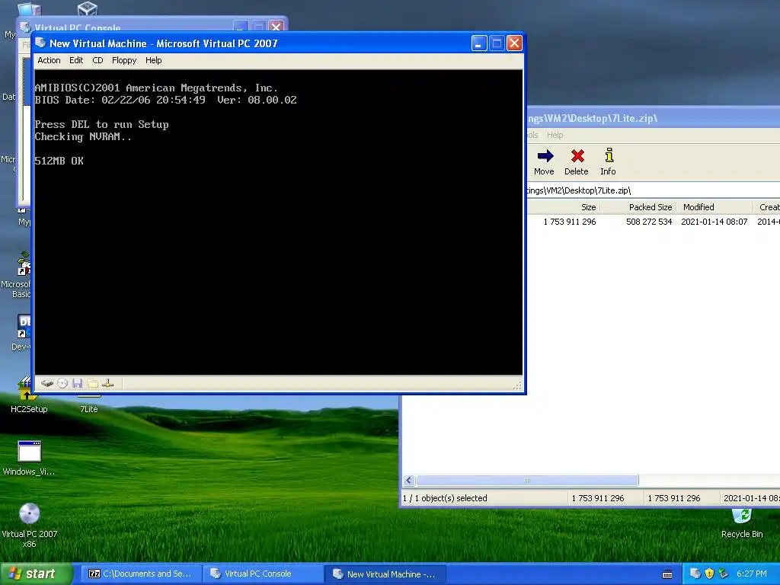
Task: Click the Dev-C++ desktop shortcut icon
Action: [x=24, y=326]
